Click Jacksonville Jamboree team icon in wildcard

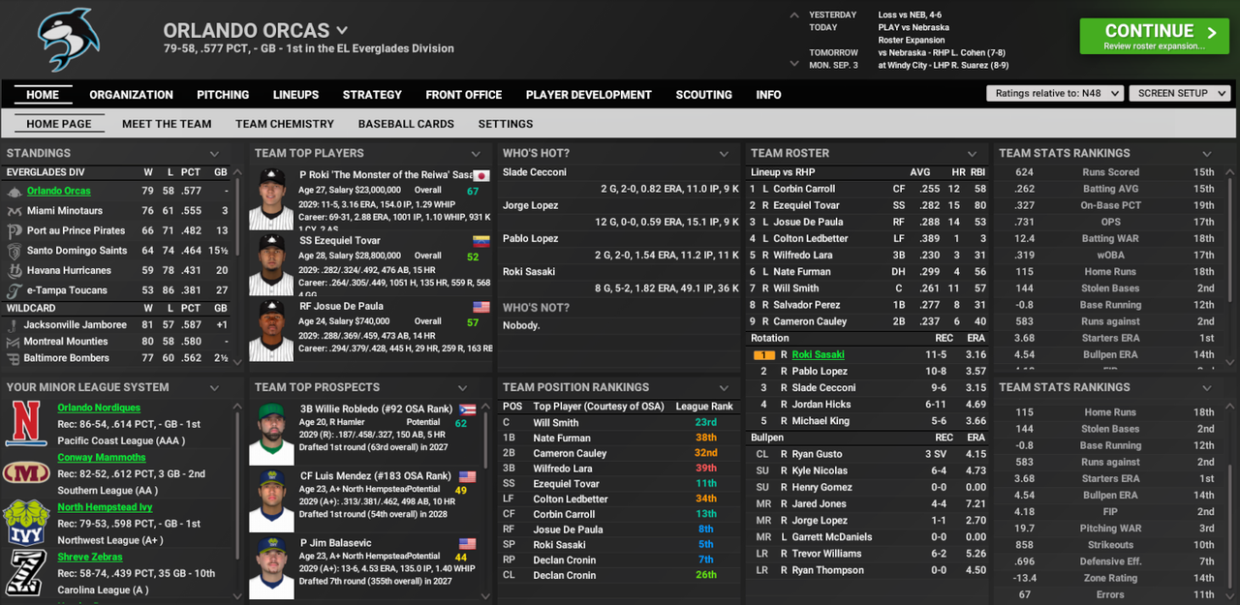15,325
